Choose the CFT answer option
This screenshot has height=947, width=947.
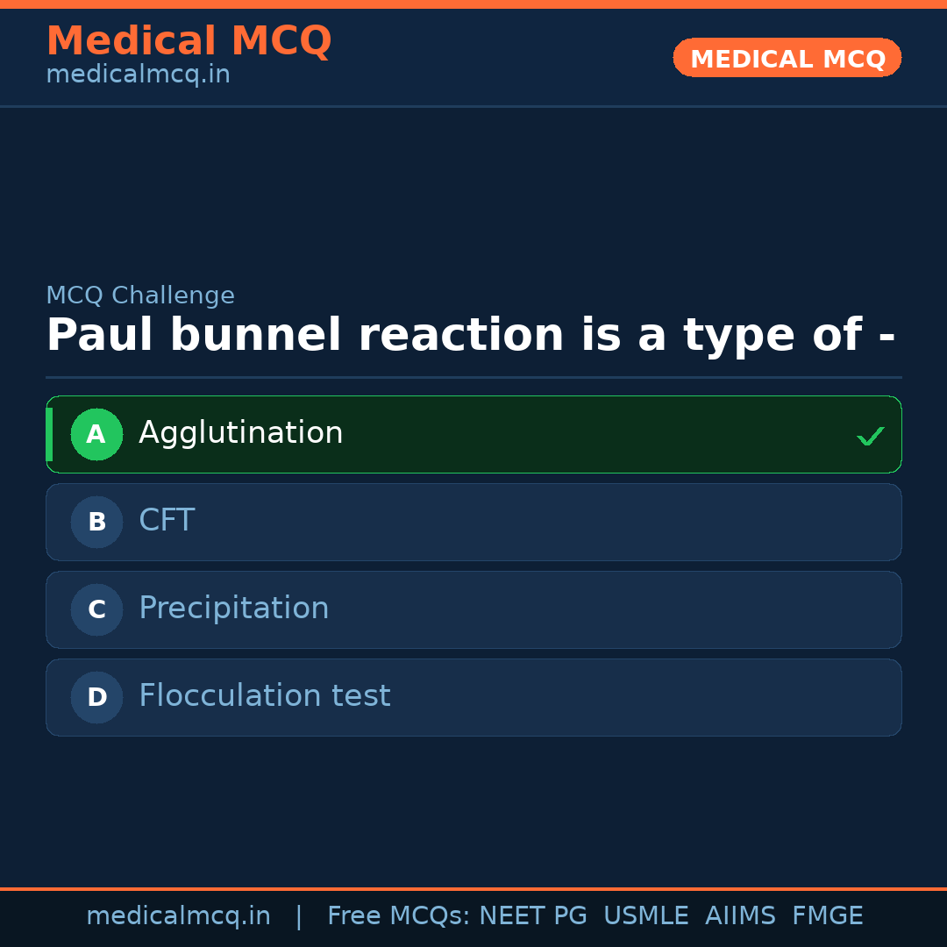pyautogui.click(x=167, y=521)
